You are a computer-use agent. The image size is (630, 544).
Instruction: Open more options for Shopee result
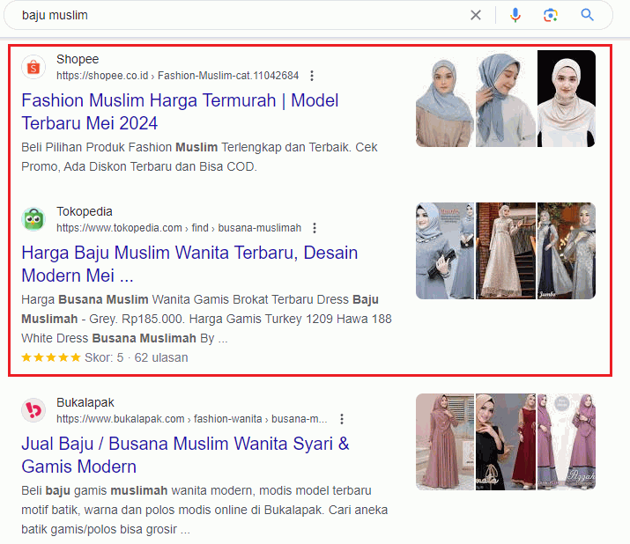point(312,76)
